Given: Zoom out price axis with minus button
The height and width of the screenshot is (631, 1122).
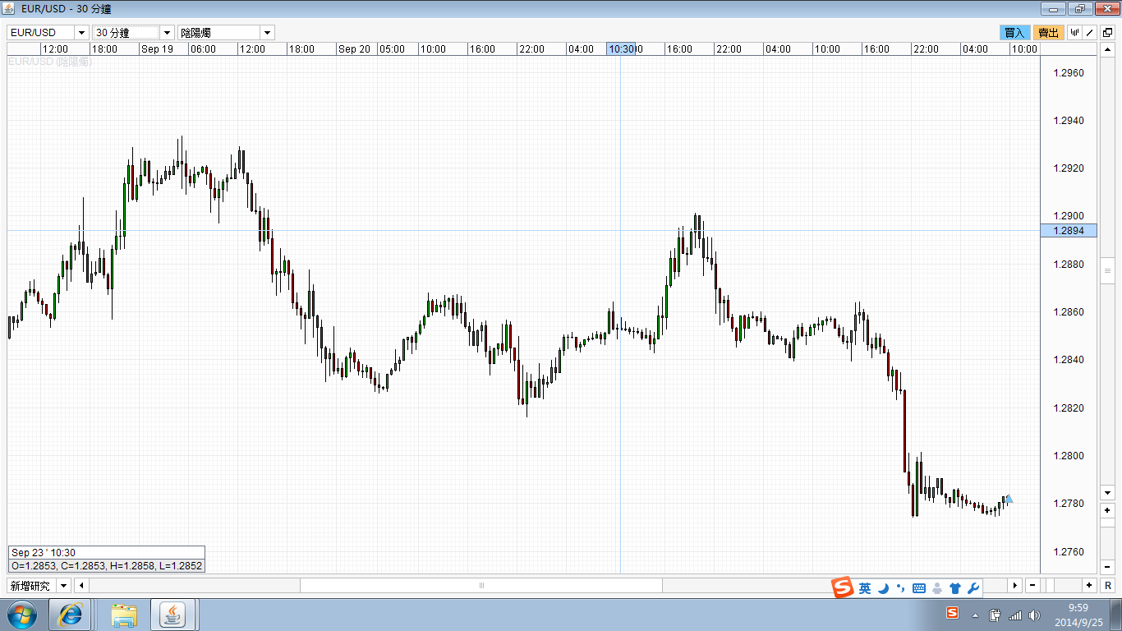Looking at the screenshot, I should tap(1107, 567).
